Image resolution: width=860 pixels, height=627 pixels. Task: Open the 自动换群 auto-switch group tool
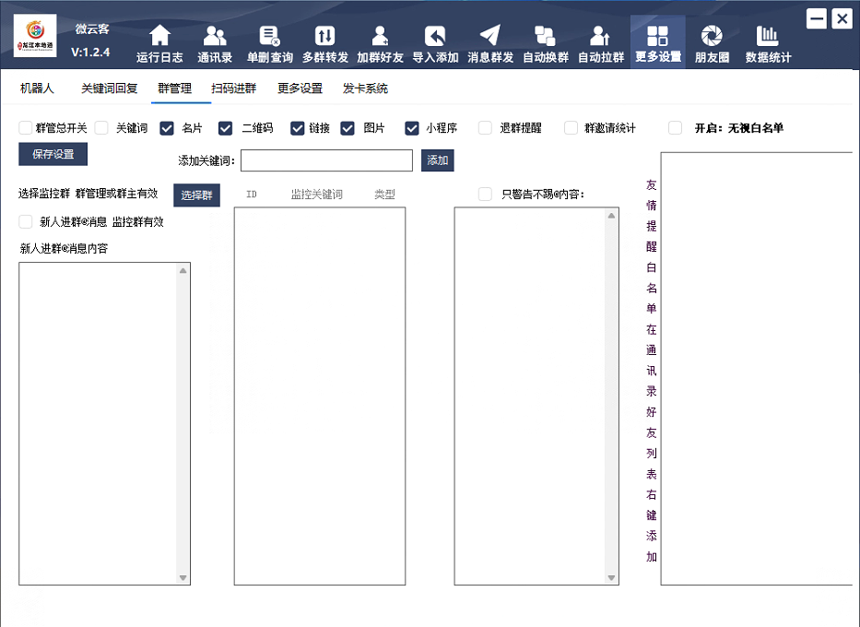click(546, 41)
